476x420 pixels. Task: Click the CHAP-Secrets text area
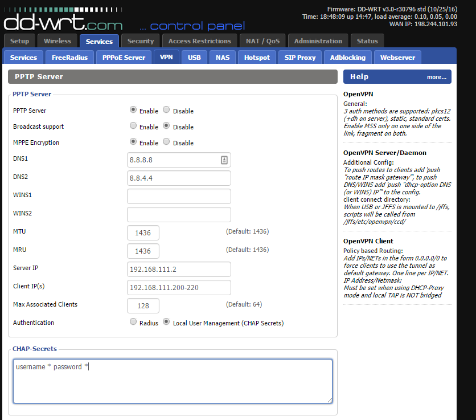[x=173, y=381]
